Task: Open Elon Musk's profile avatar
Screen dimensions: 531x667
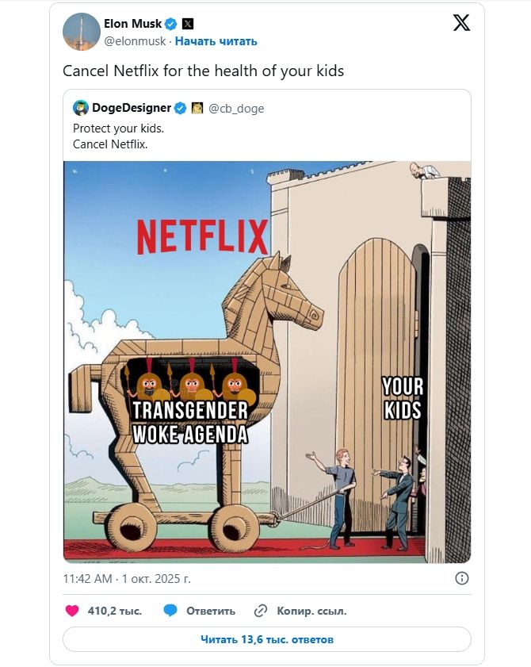Action: 81,32
